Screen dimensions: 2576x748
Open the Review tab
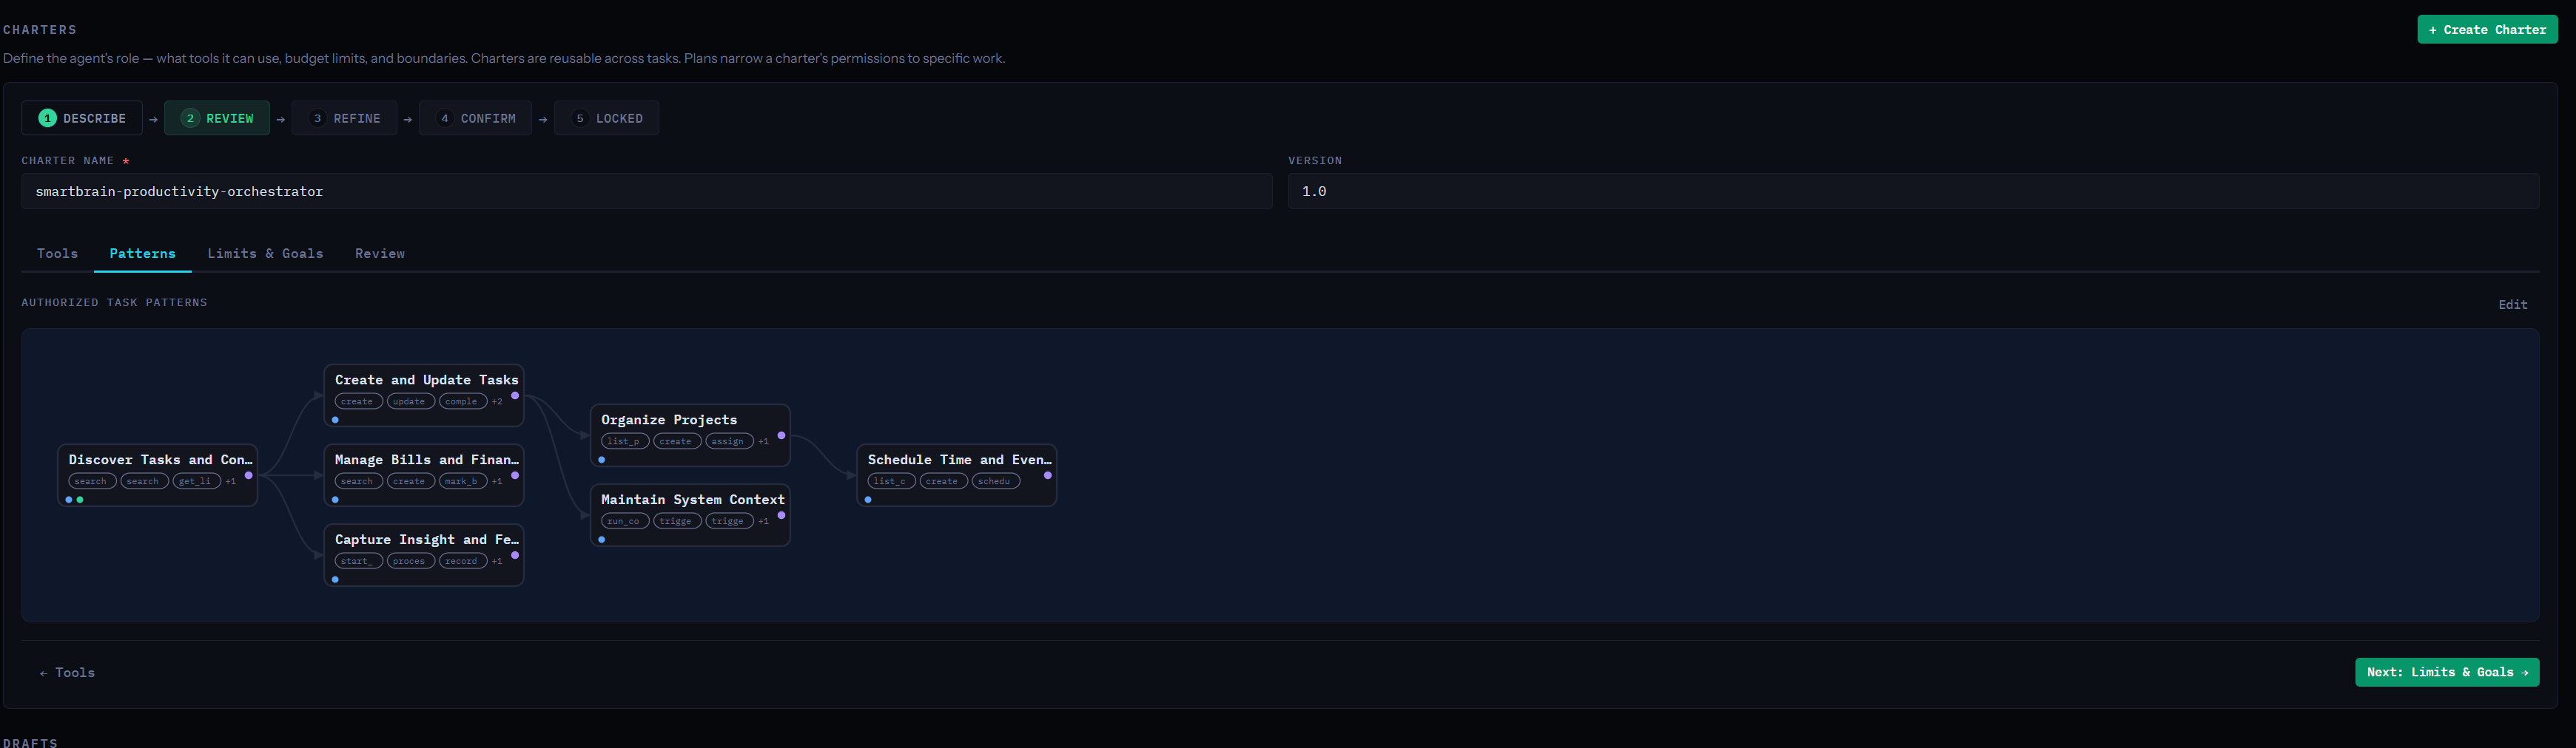[x=379, y=254]
